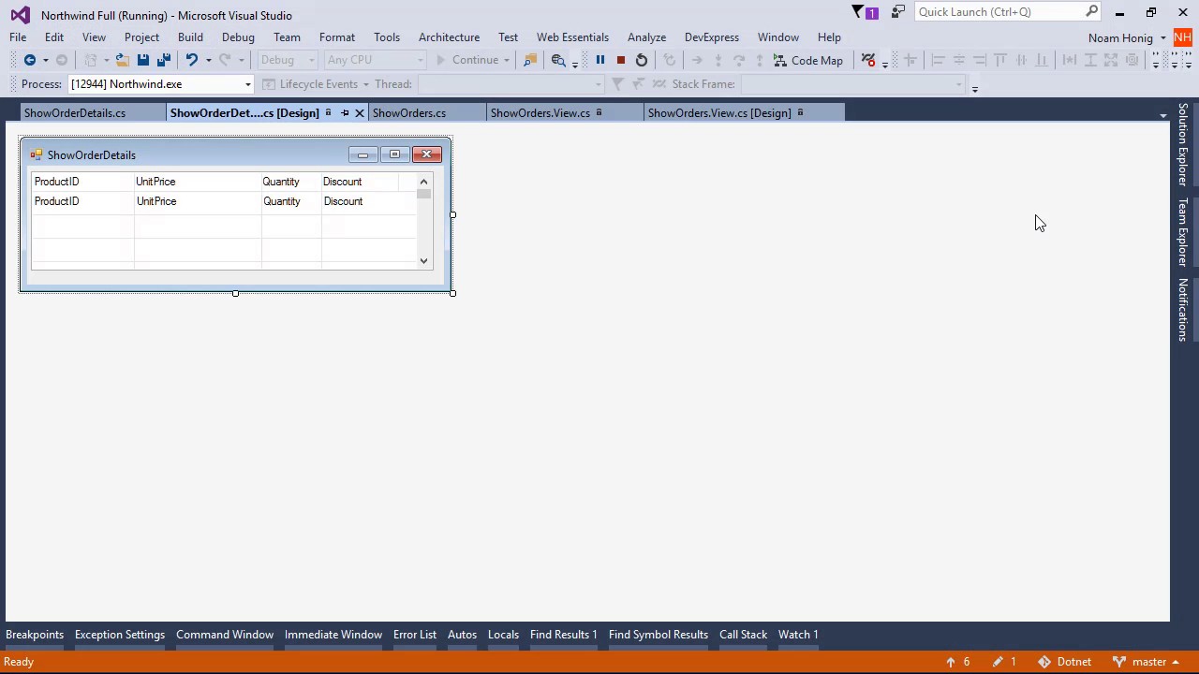Click the Navigate Backward arrow icon
Image resolution: width=1199 pixels, height=674 pixels.
(30, 60)
